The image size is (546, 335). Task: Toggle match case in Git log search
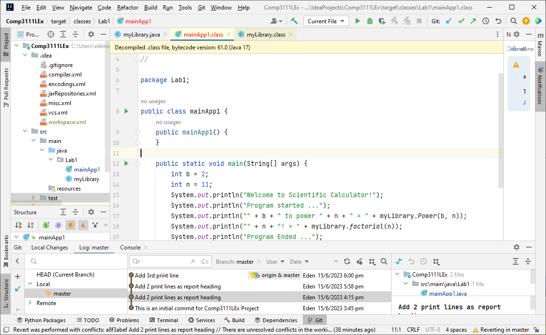click(206, 261)
